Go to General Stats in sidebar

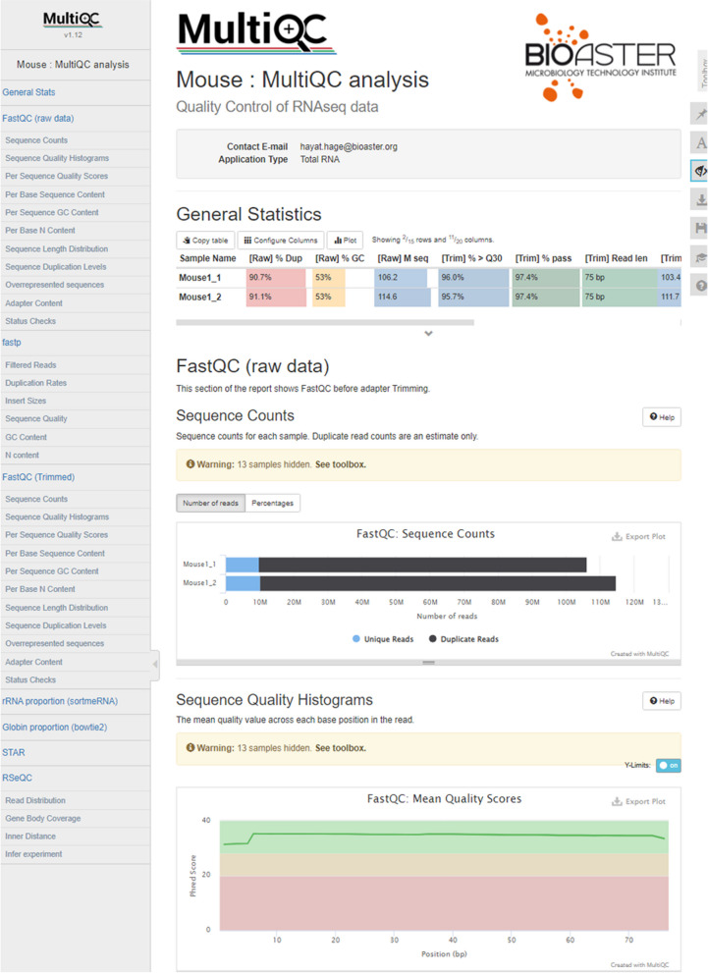28,92
